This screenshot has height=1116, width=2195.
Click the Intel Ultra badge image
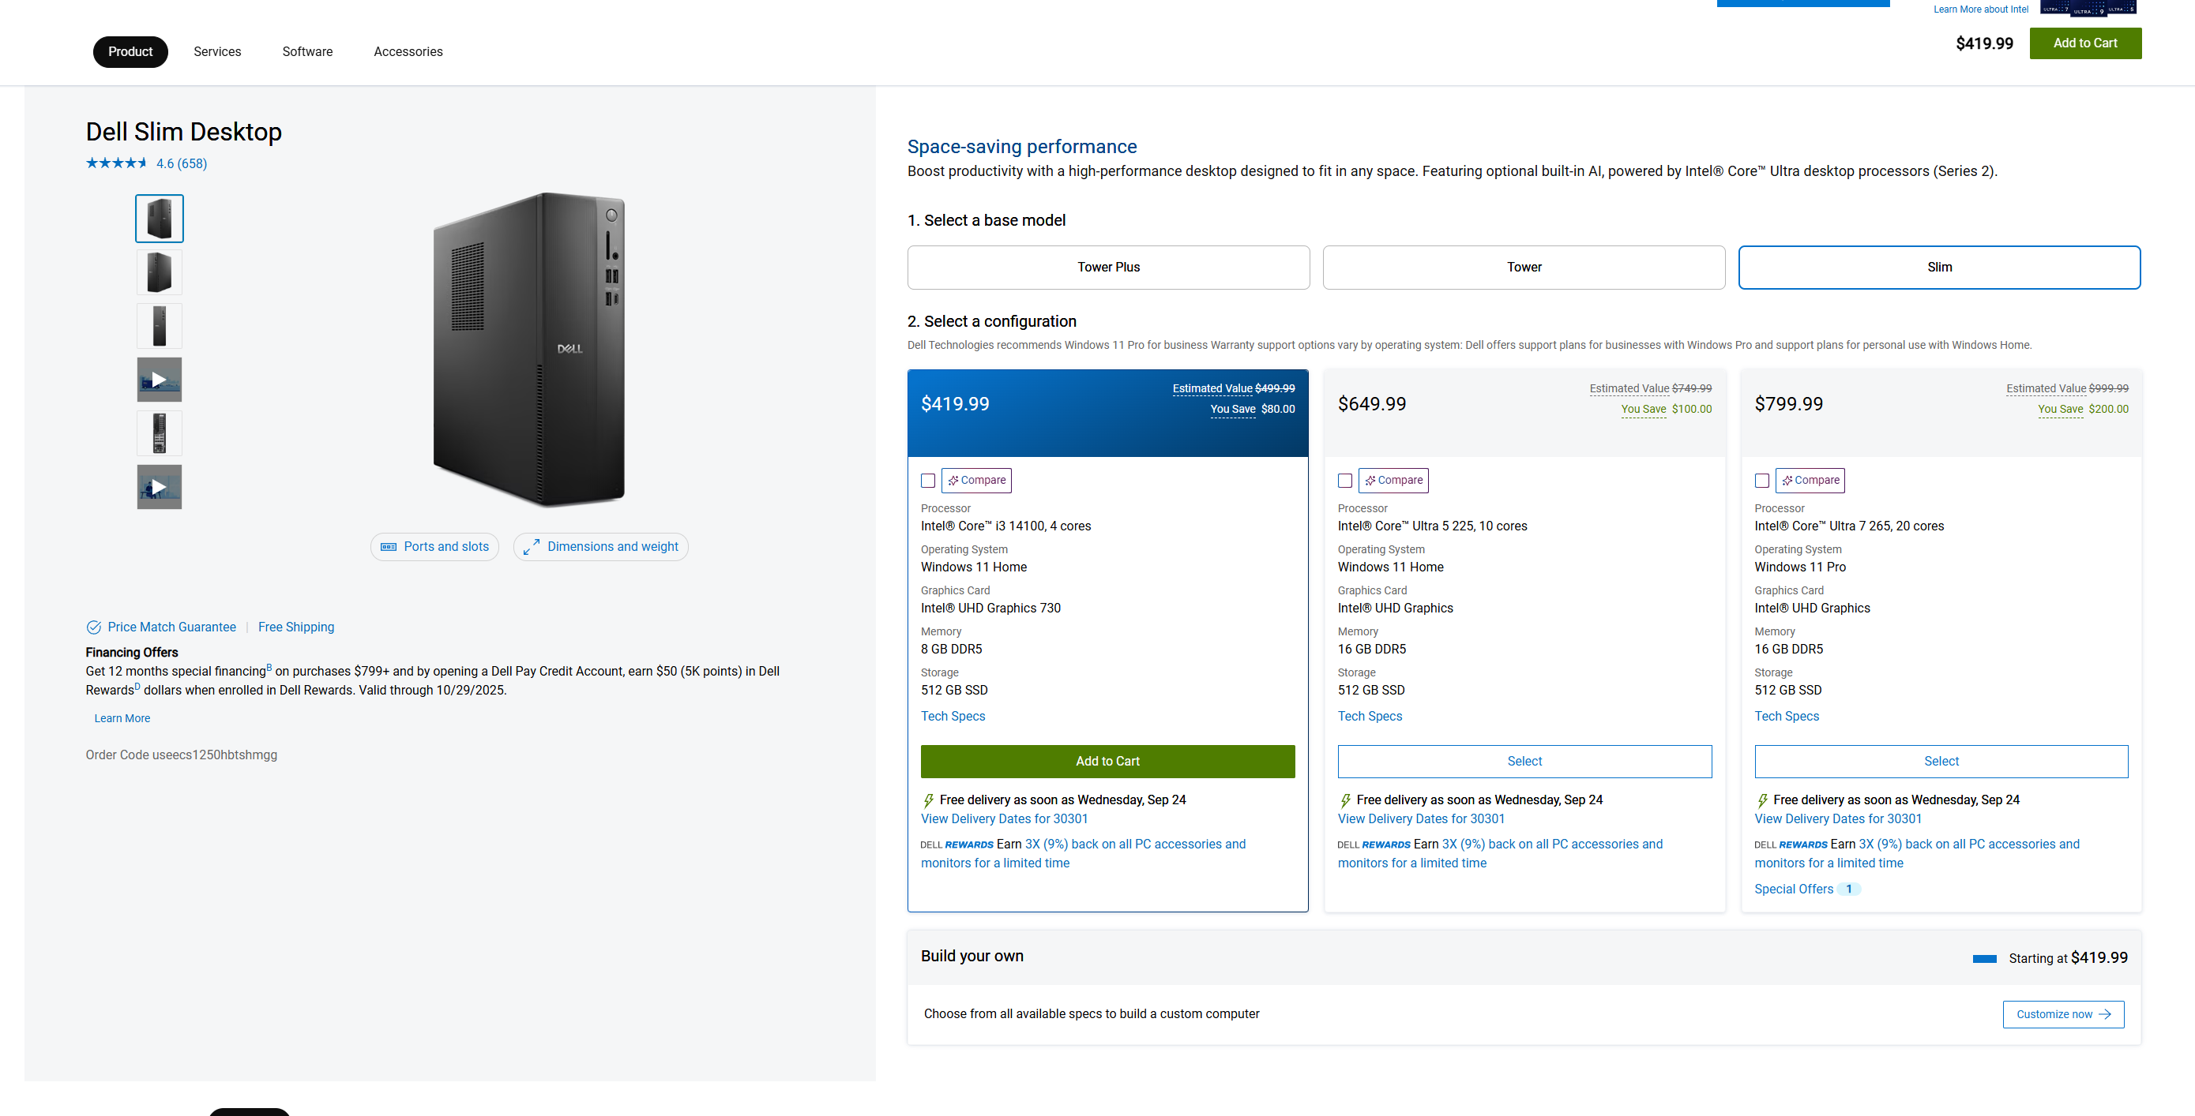coord(2088,9)
